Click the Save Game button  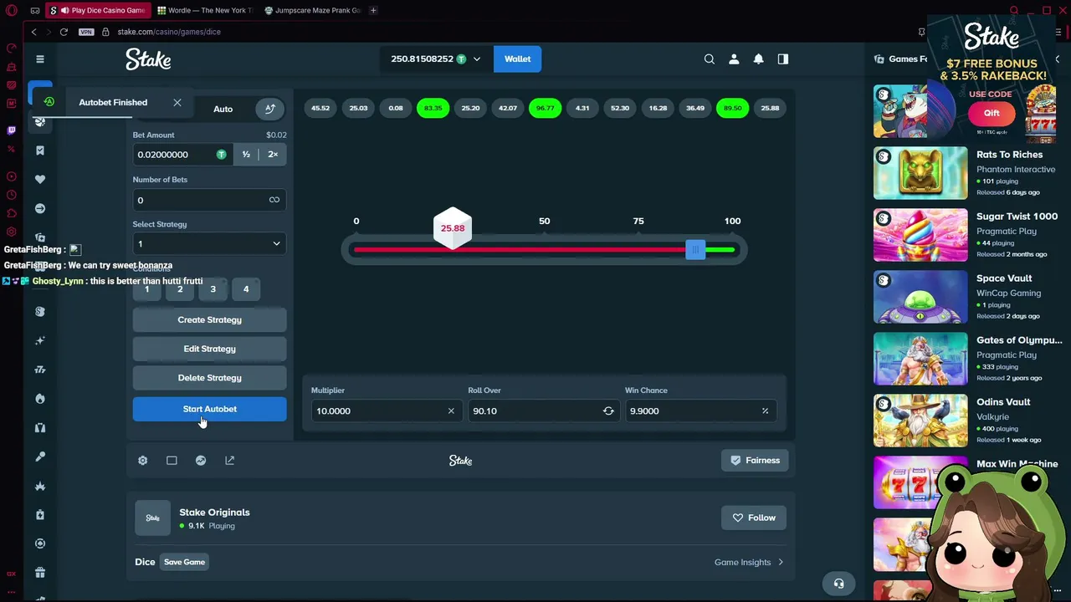click(x=184, y=563)
